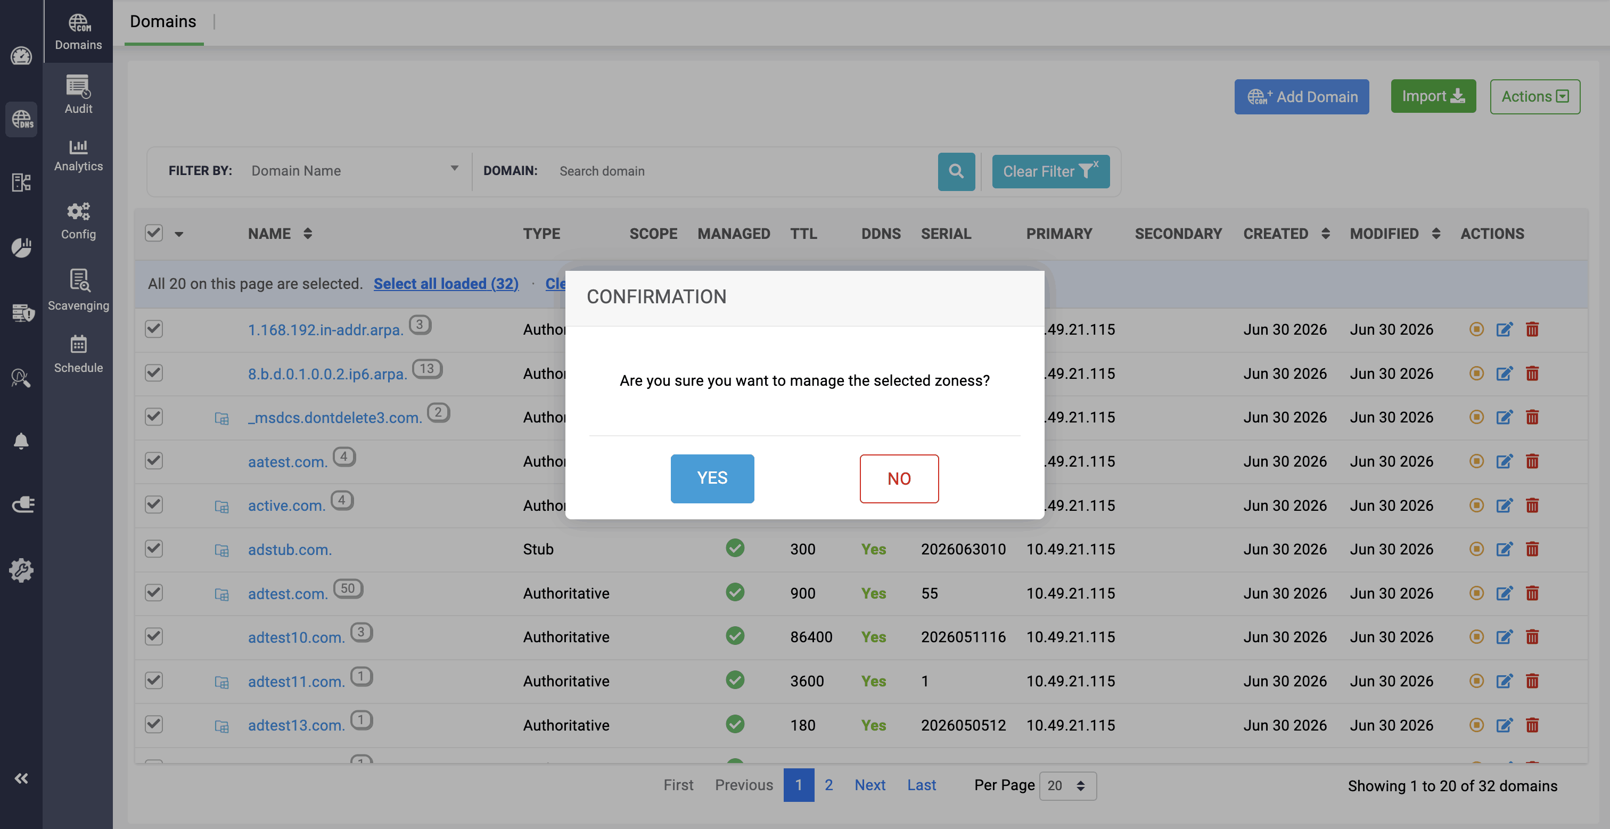Switch to the Domains tab header
This screenshot has height=829, width=1610.
tap(163, 22)
